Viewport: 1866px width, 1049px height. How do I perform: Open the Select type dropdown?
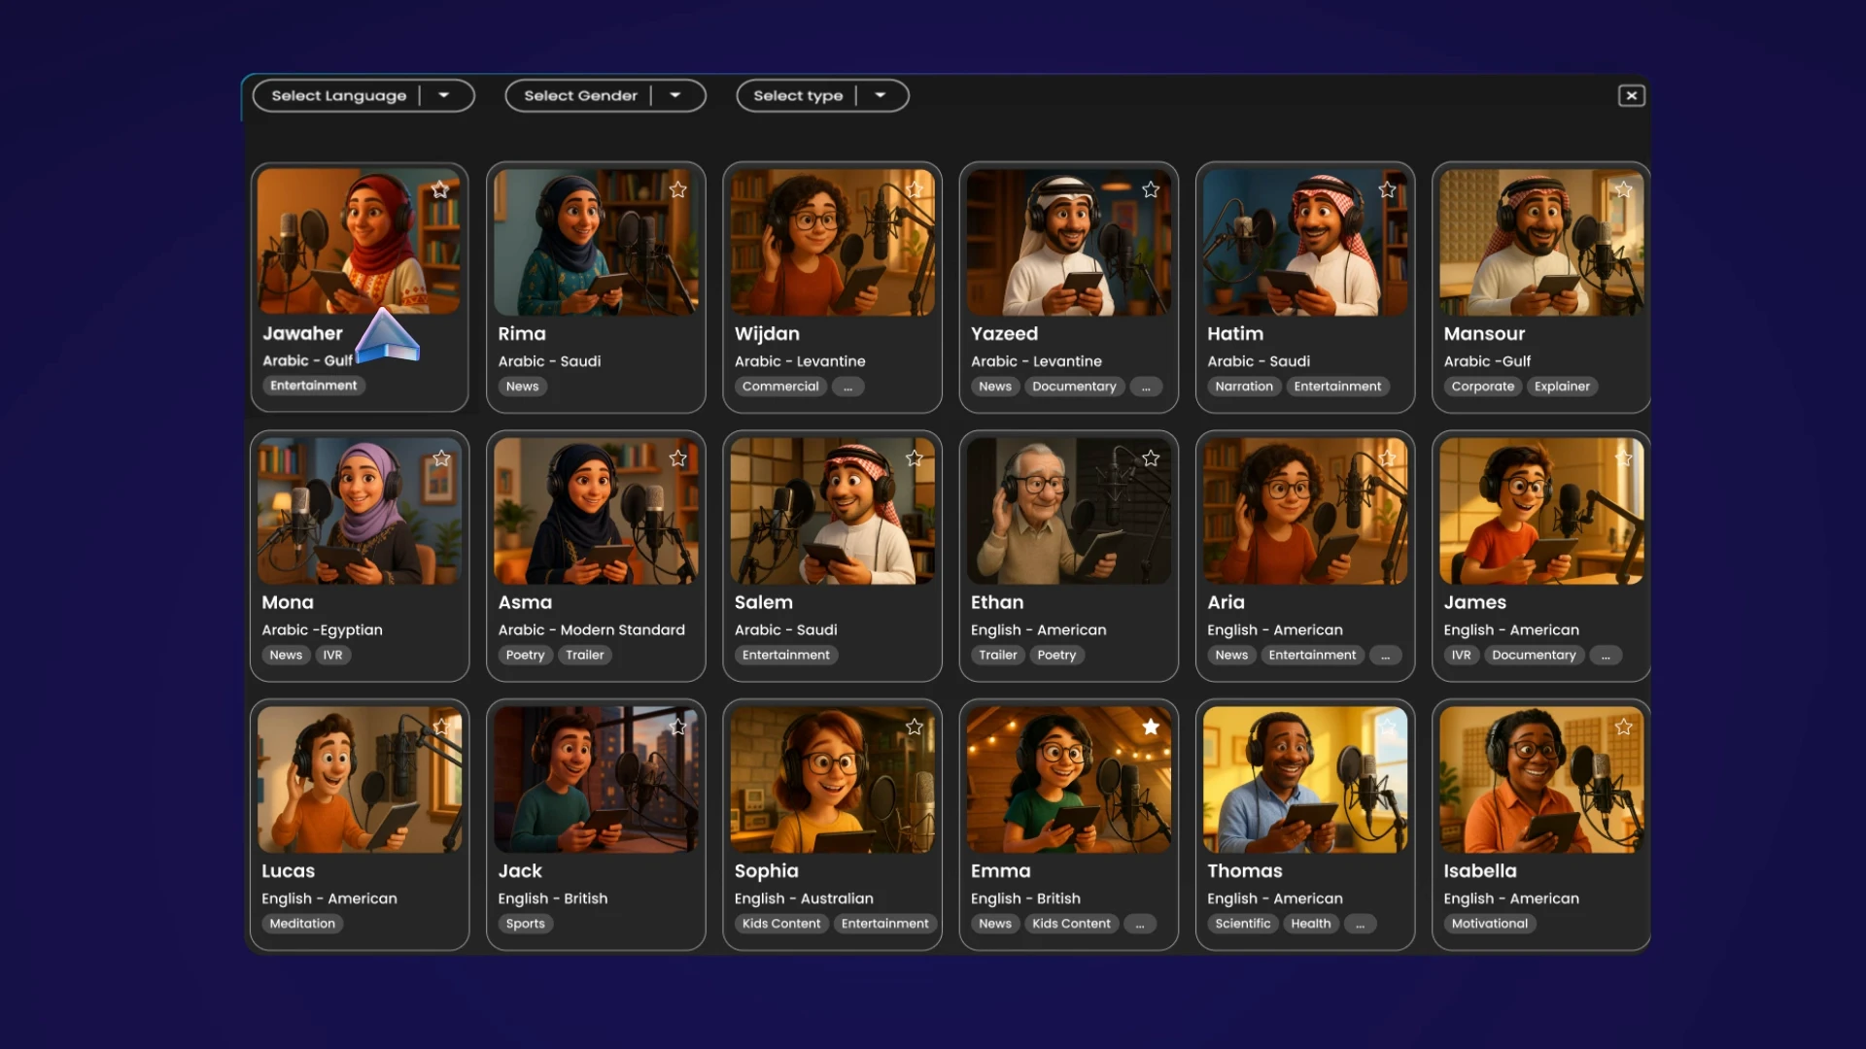[880, 95]
